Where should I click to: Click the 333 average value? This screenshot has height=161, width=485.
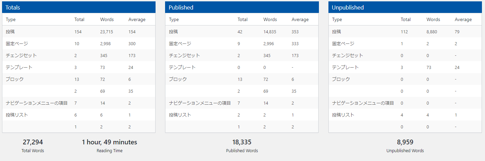click(295, 43)
